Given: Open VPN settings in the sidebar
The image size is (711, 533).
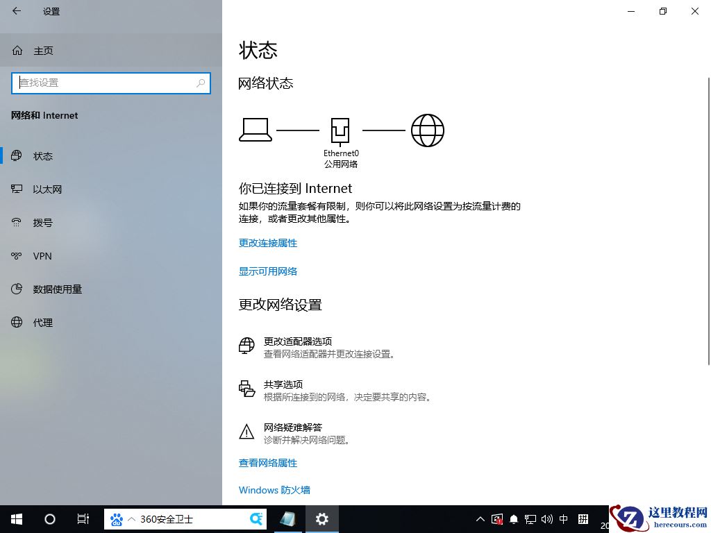Looking at the screenshot, I should [42, 255].
